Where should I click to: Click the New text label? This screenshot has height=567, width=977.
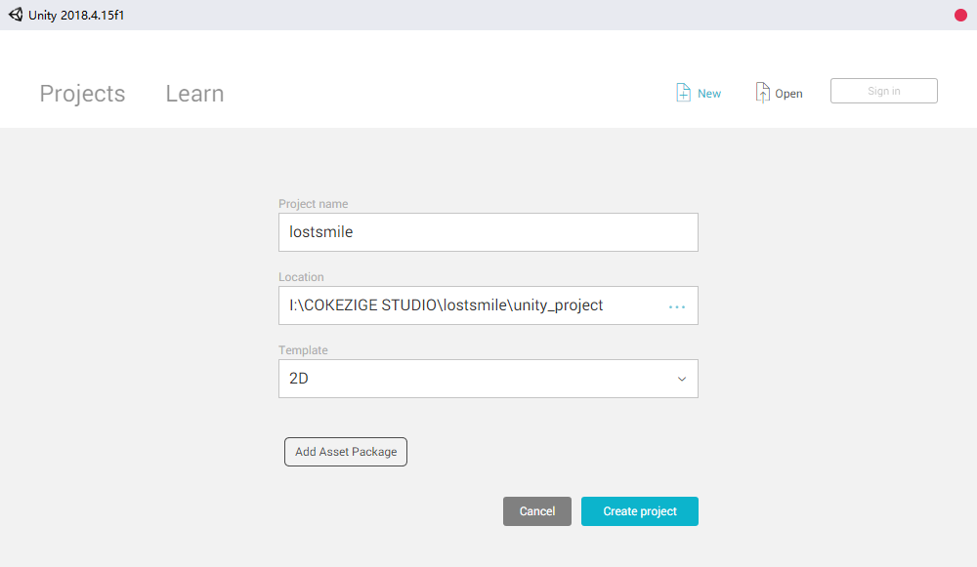coord(709,94)
